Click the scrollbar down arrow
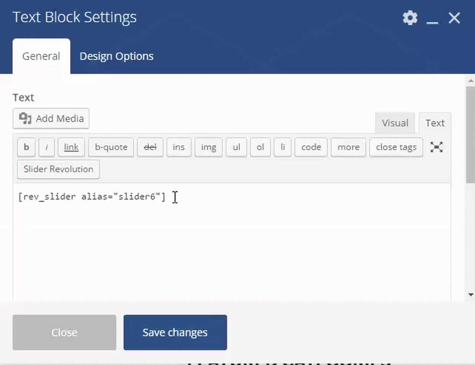Viewport: 475px width, 365px height. [471, 295]
